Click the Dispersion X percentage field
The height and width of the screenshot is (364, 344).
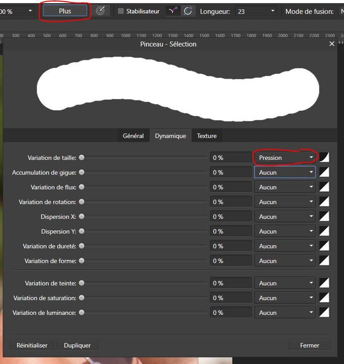[x=231, y=217]
